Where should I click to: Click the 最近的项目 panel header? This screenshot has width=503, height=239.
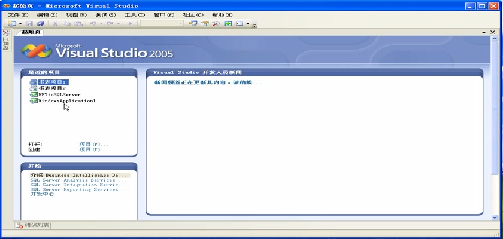pos(79,72)
